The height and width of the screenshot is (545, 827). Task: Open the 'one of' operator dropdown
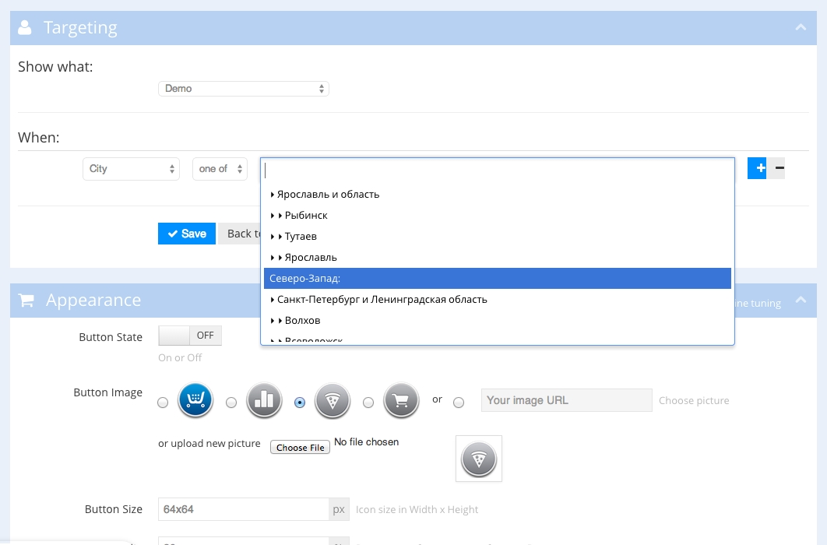click(220, 169)
